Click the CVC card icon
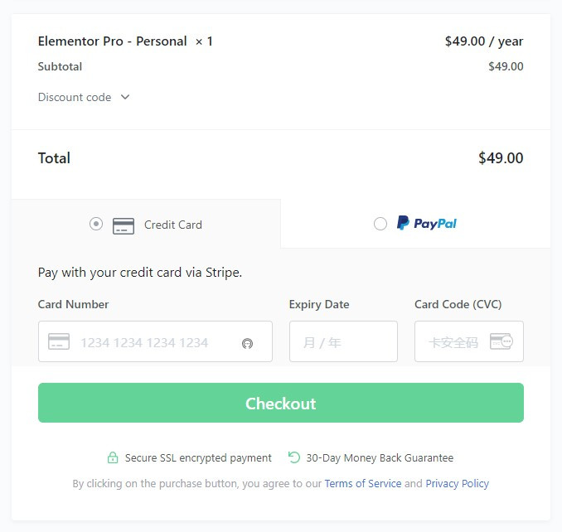Screen dimensions: 562x532 tap(501, 341)
